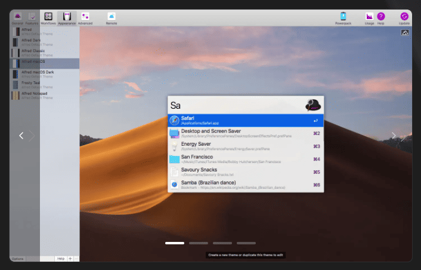The image size is (421, 270).
Task: Change the preview background image icon
Action: click(405, 33)
